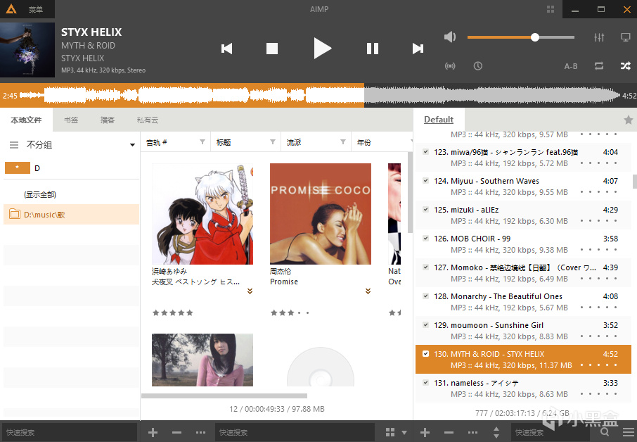
Task: Pause the current track
Action: click(x=373, y=49)
